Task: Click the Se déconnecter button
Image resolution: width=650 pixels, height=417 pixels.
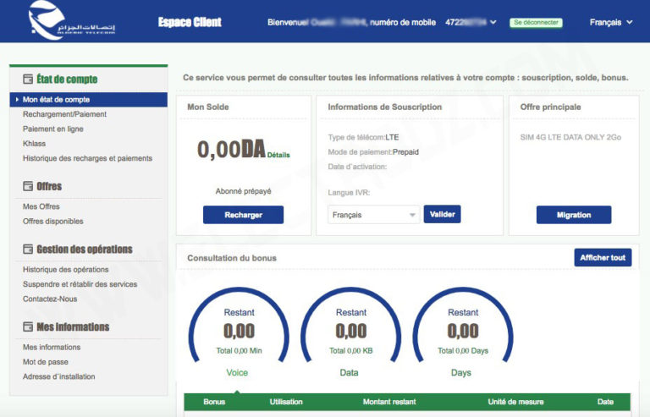Action: point(536,22)
